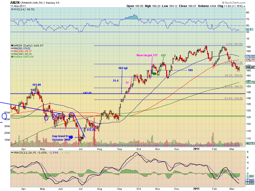Image resolution: width=255 pixels, height=191 pixels.
Task: Click the '0.0%: 191.60' Fibonacci label
Action: coord(234,44)
